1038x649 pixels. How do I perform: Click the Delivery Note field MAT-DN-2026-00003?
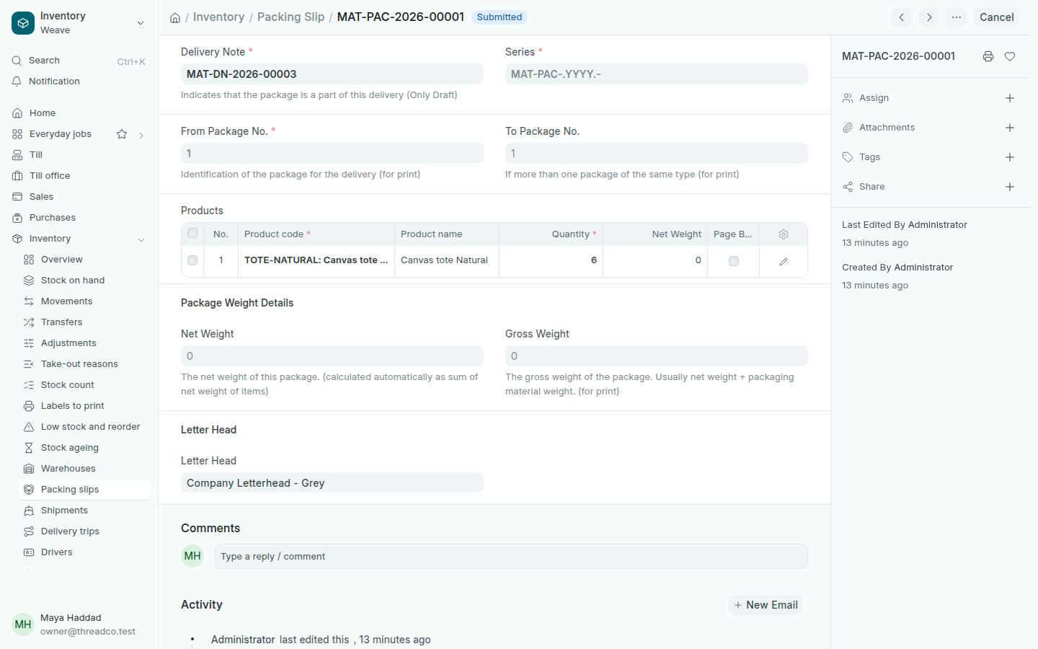332,74
